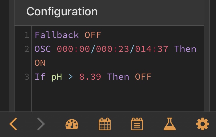216x137 pixels.
Task: Place cursor on the Fallback keyword
Action: [x=57, y=35]
